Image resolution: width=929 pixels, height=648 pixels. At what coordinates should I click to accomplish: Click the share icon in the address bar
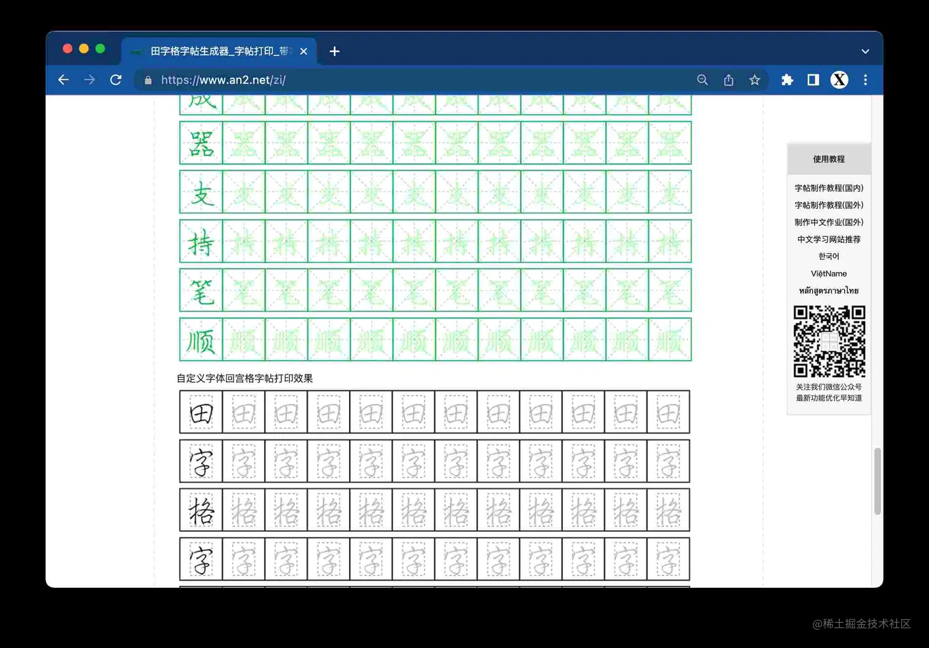tap(729, 80)
